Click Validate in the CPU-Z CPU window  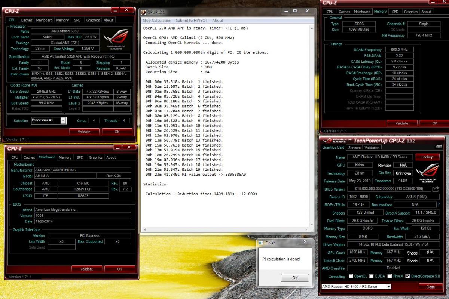pos(84,132)
